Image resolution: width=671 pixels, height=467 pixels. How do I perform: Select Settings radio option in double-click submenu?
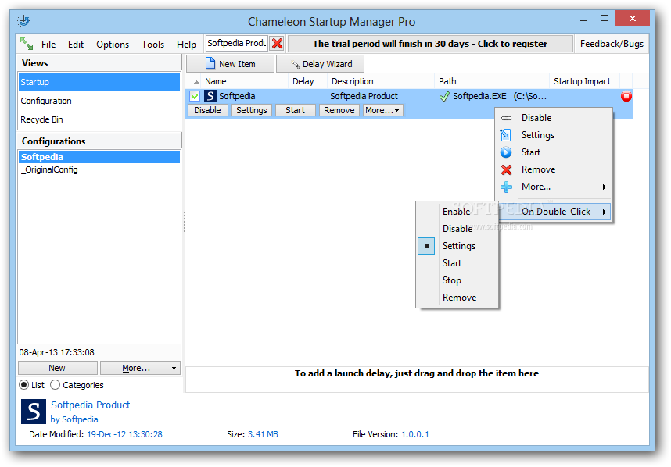426,246
